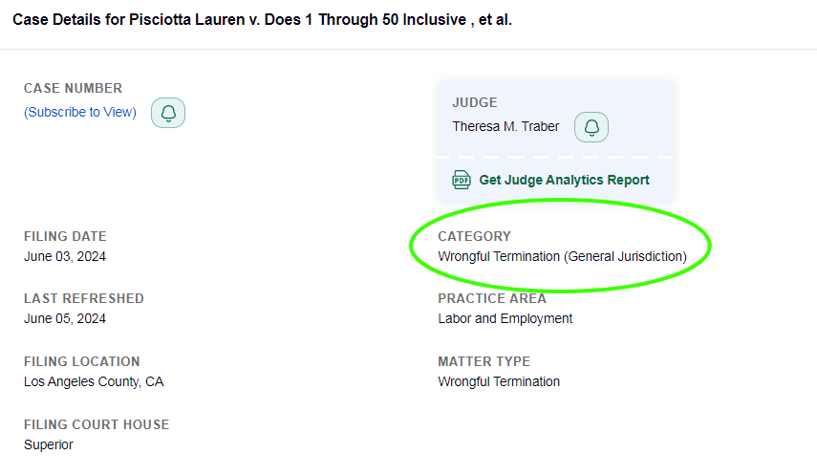Viewport: 817px width, 476px height.
Task: Click the FILING LOCATION label
Action: click(82, 362)
